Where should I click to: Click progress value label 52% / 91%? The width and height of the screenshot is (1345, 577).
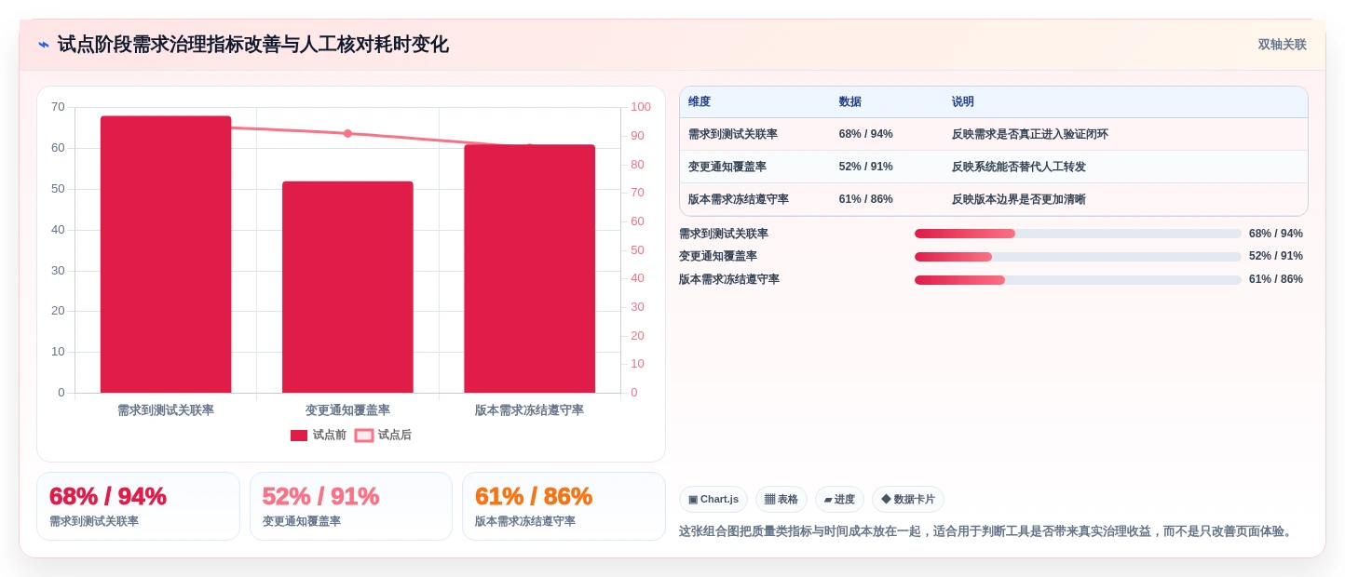(x=1276, y=256)
